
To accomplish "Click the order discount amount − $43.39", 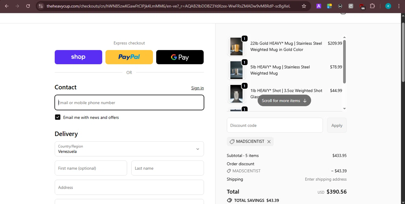I will point(339,171).
